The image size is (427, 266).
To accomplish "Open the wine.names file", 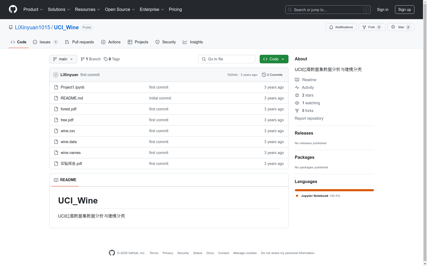I will 71,153.
